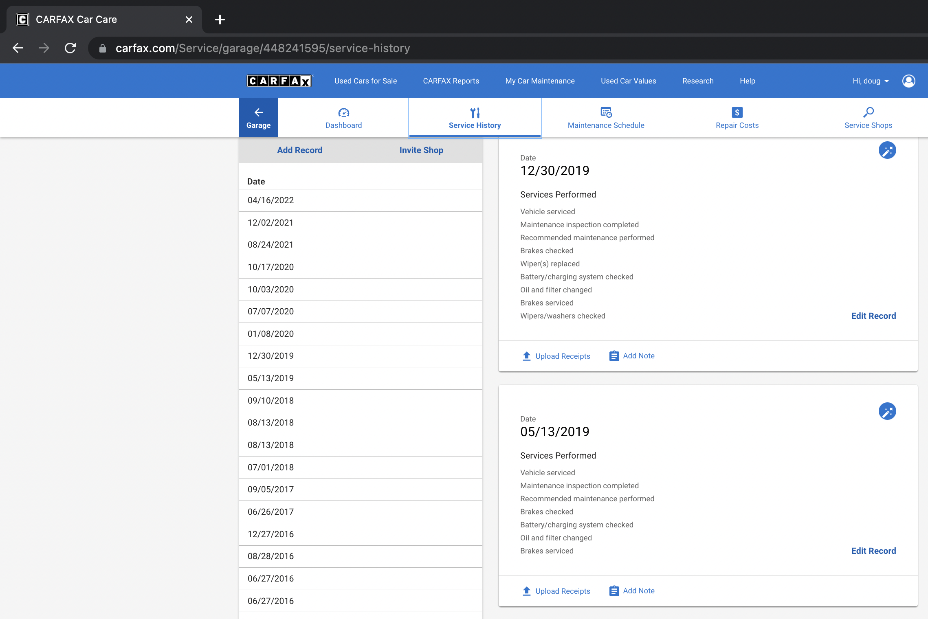Click the Service History wrench icon

click(475, 112)
